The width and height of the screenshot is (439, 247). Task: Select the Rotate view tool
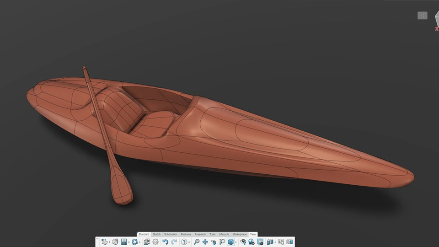tap(214, 242)
